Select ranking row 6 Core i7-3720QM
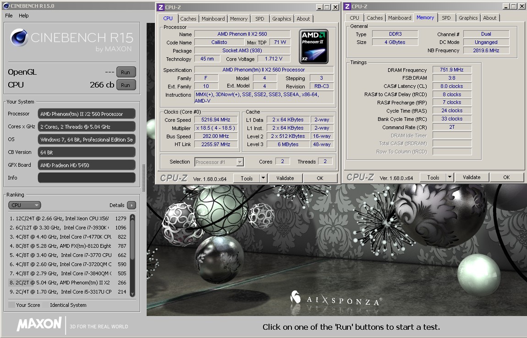The image size is (527, 338). click(x=68, y=264)
